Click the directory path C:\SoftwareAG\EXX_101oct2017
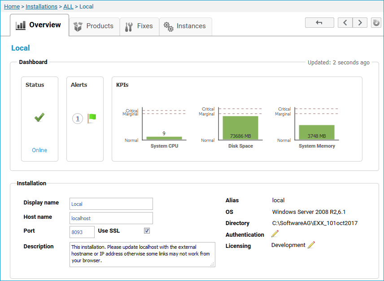 315,223
